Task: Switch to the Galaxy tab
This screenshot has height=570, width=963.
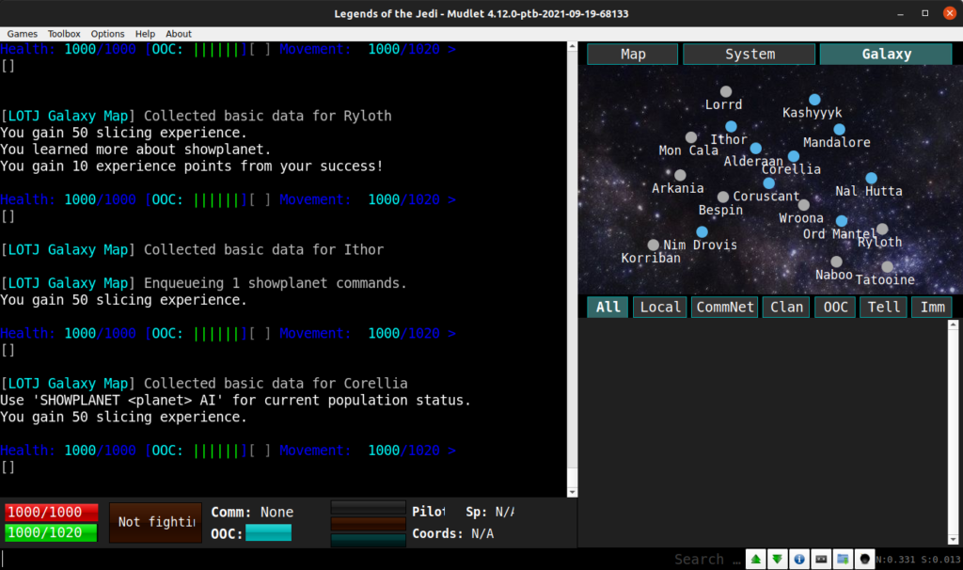Action: pyautogui.click(x=886, y=54)
